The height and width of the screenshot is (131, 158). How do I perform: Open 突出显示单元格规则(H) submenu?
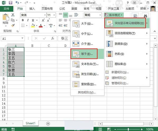point(127,23)
